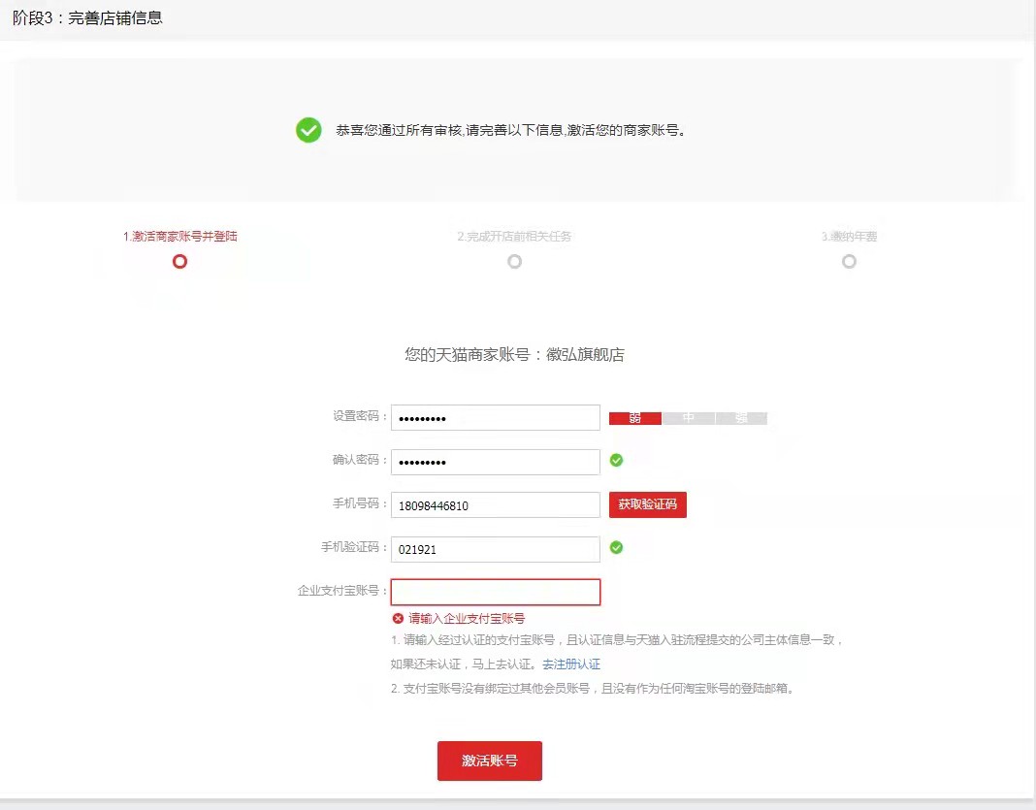Open step 3.缴纳年费
The height and width of the screenshot is (810, 1036).
tap(849, 237)
